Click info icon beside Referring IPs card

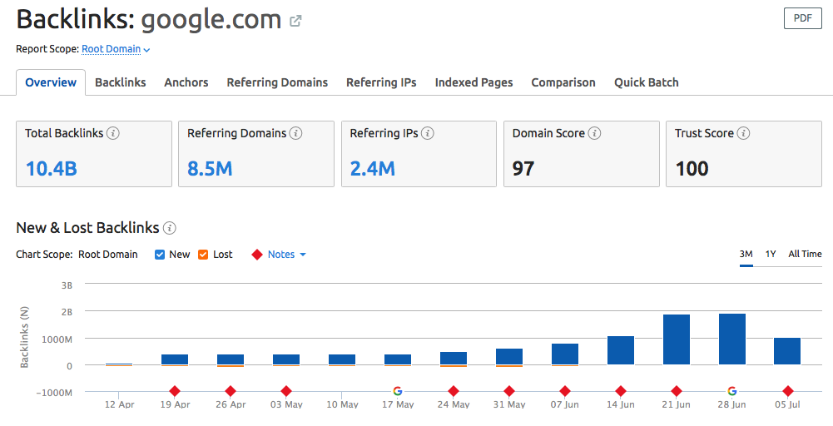[x=429, y=133]
